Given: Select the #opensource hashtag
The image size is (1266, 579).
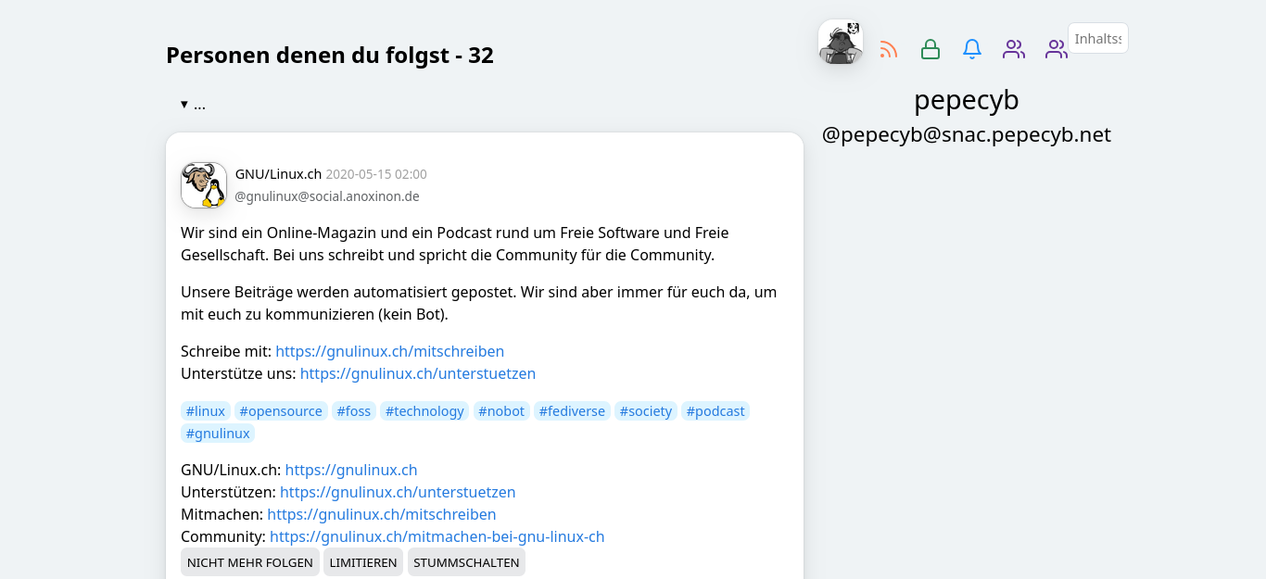Looking at the screenshot, I should pos(281,411).
